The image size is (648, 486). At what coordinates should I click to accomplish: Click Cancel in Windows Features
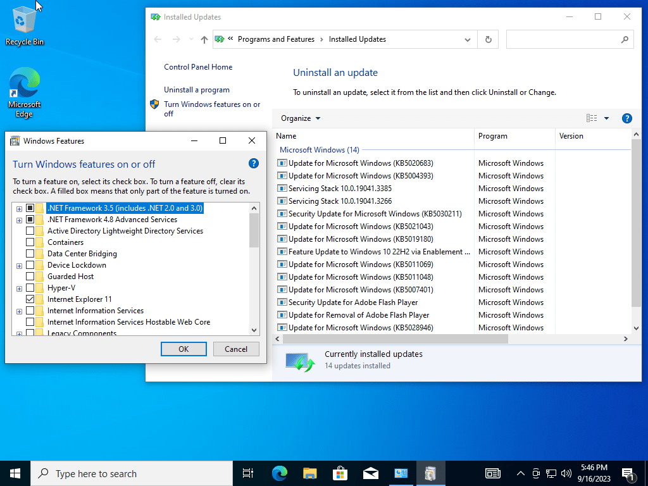click(236, 349)
